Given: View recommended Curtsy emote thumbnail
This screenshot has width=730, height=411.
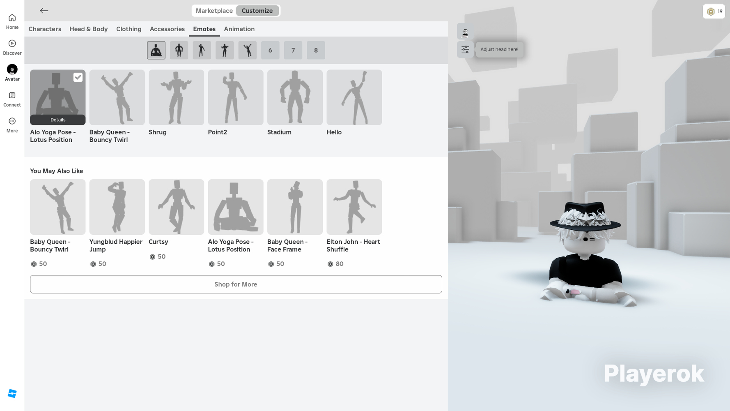Looking at the screenshot, I should pos(177,207).
